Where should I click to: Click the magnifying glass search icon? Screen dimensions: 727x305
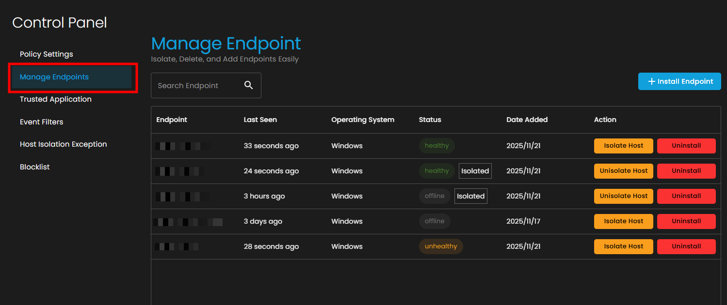pyautogui.click(x=248, y=85)
